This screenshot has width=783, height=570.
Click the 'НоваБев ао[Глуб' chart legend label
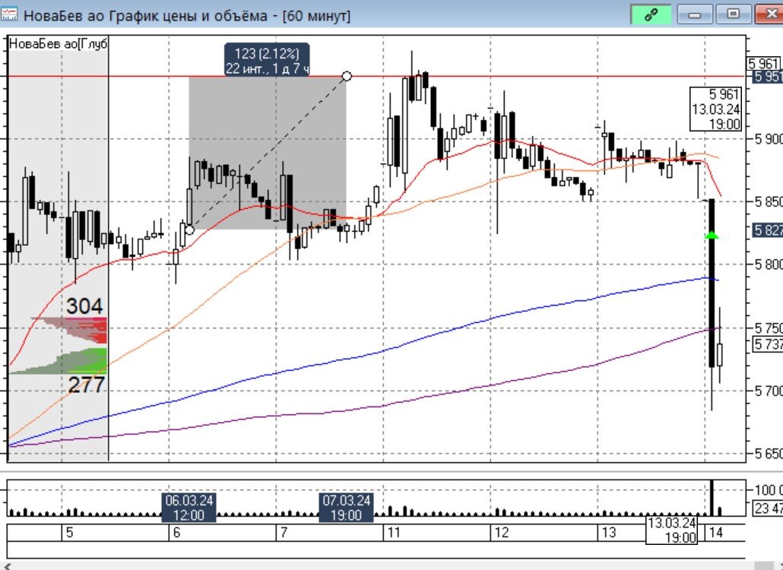[58, 44]
